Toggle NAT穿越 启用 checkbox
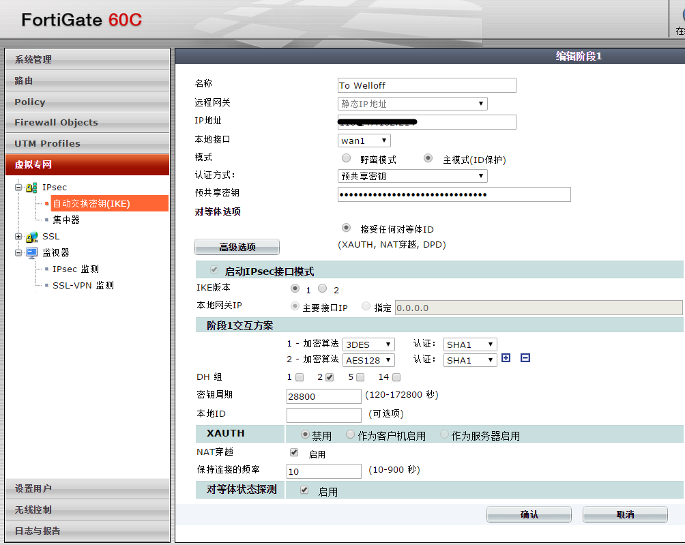The width and height of the screenshot is (685, 545). point(294,452)
